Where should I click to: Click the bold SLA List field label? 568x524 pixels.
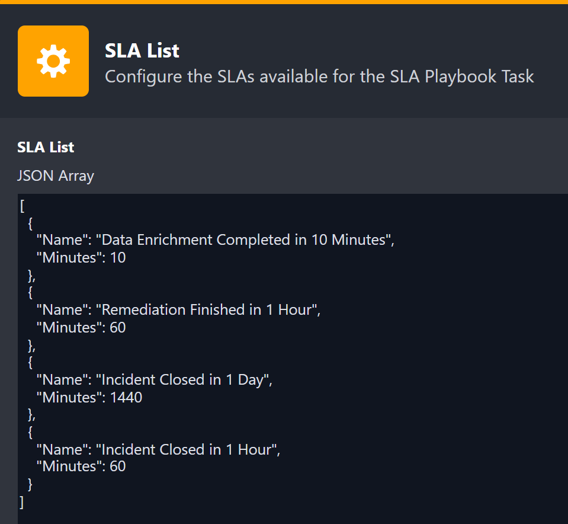tap(46, 148)
